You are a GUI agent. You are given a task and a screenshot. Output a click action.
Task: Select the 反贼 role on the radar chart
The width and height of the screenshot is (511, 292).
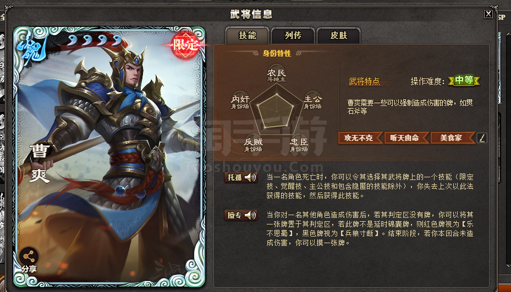253,144
